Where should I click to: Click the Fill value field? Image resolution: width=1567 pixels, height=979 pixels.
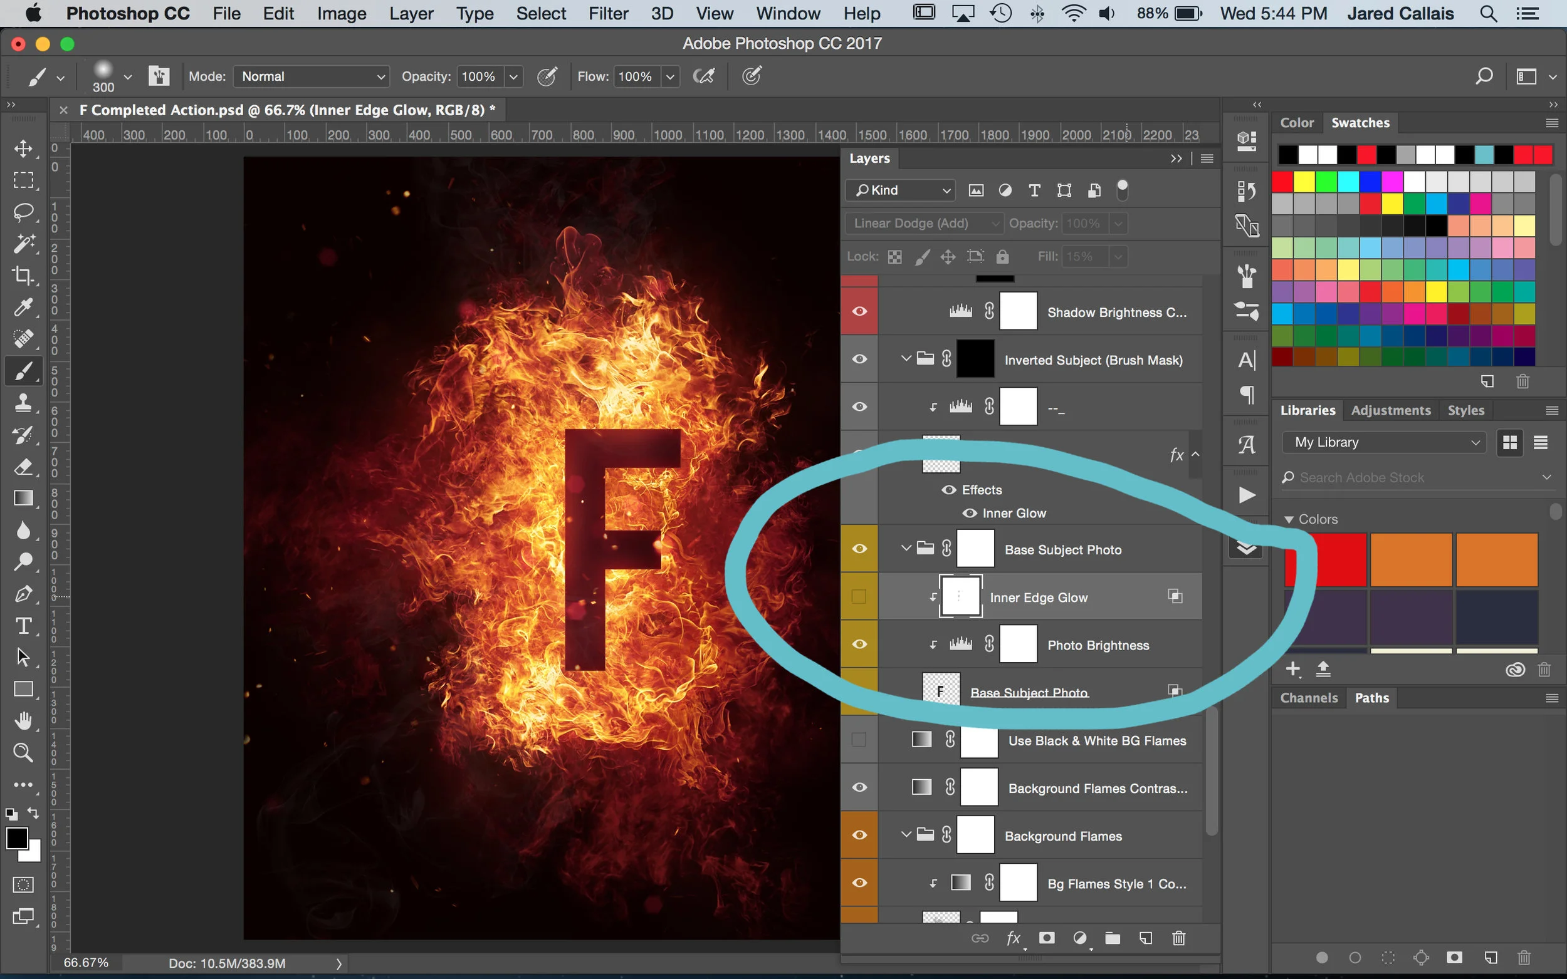click(x=1084, y=256)
